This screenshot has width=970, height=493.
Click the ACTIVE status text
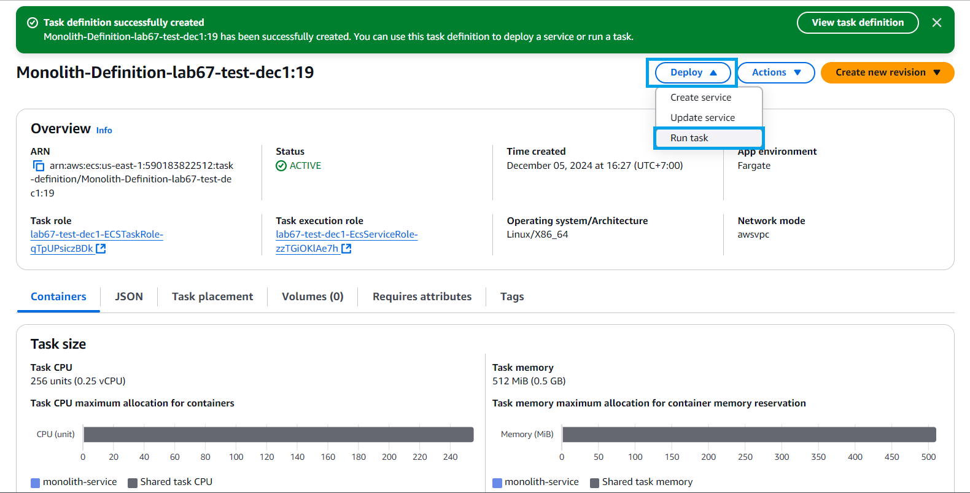coord(305,166)
